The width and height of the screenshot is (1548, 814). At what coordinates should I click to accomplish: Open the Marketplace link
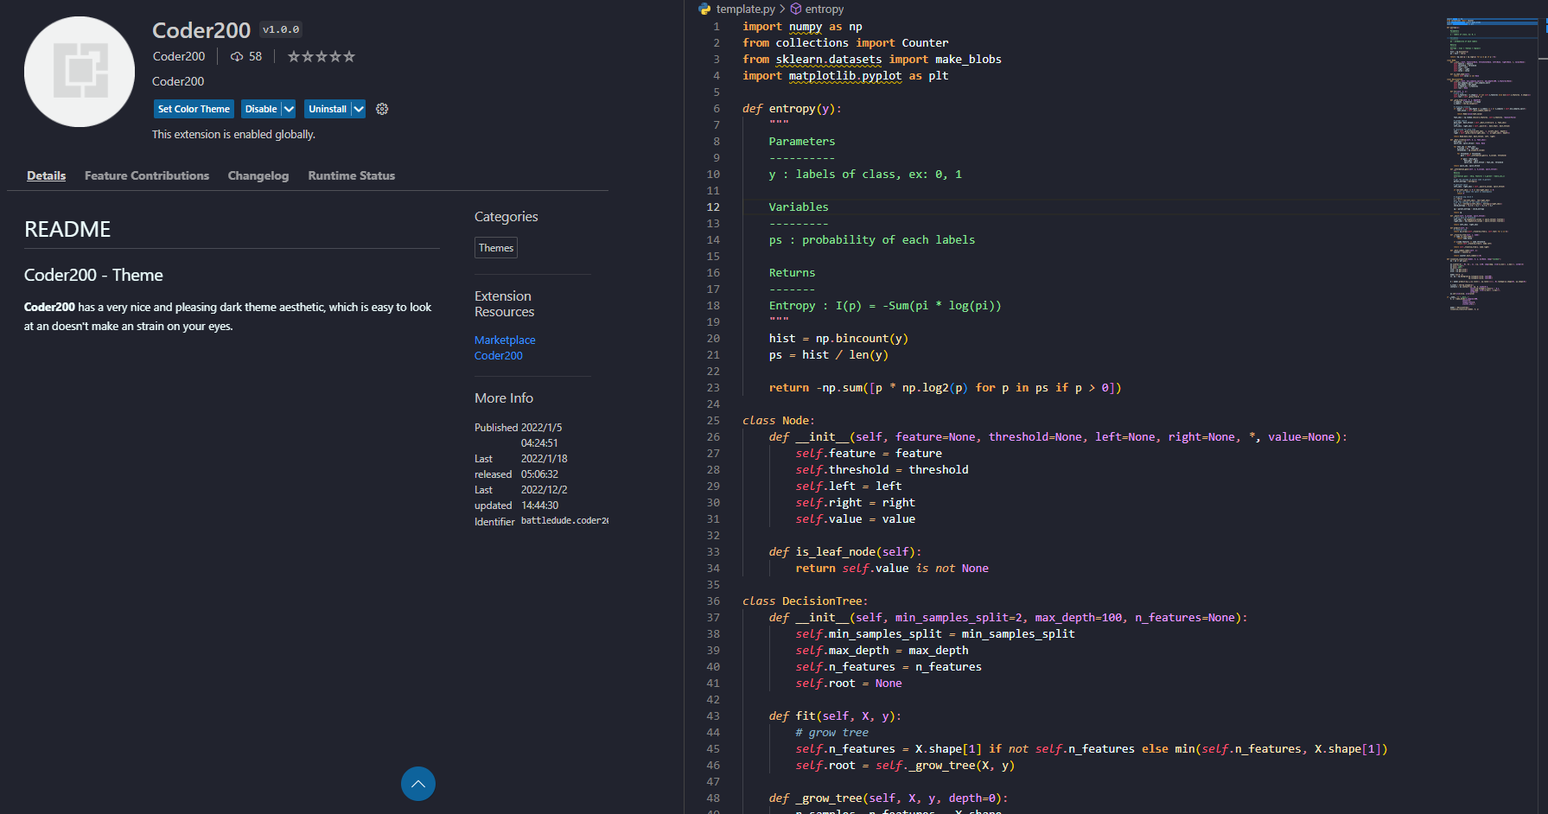pos(505,340)
